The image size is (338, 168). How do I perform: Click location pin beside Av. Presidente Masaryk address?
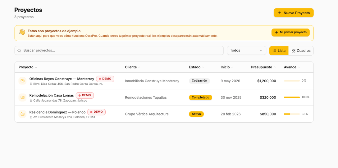[x=31, y=117]
